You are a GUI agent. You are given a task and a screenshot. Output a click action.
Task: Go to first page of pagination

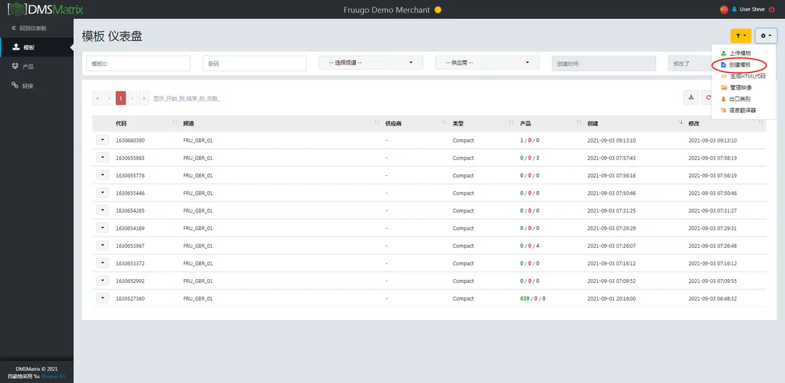pyautogui.click(x=97, y=98)
